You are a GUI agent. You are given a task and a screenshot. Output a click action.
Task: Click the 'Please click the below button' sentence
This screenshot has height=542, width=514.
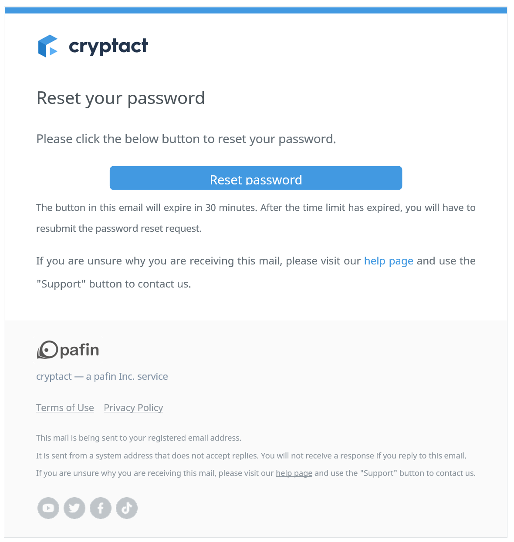pyautogui.click(x=186, y=139)
